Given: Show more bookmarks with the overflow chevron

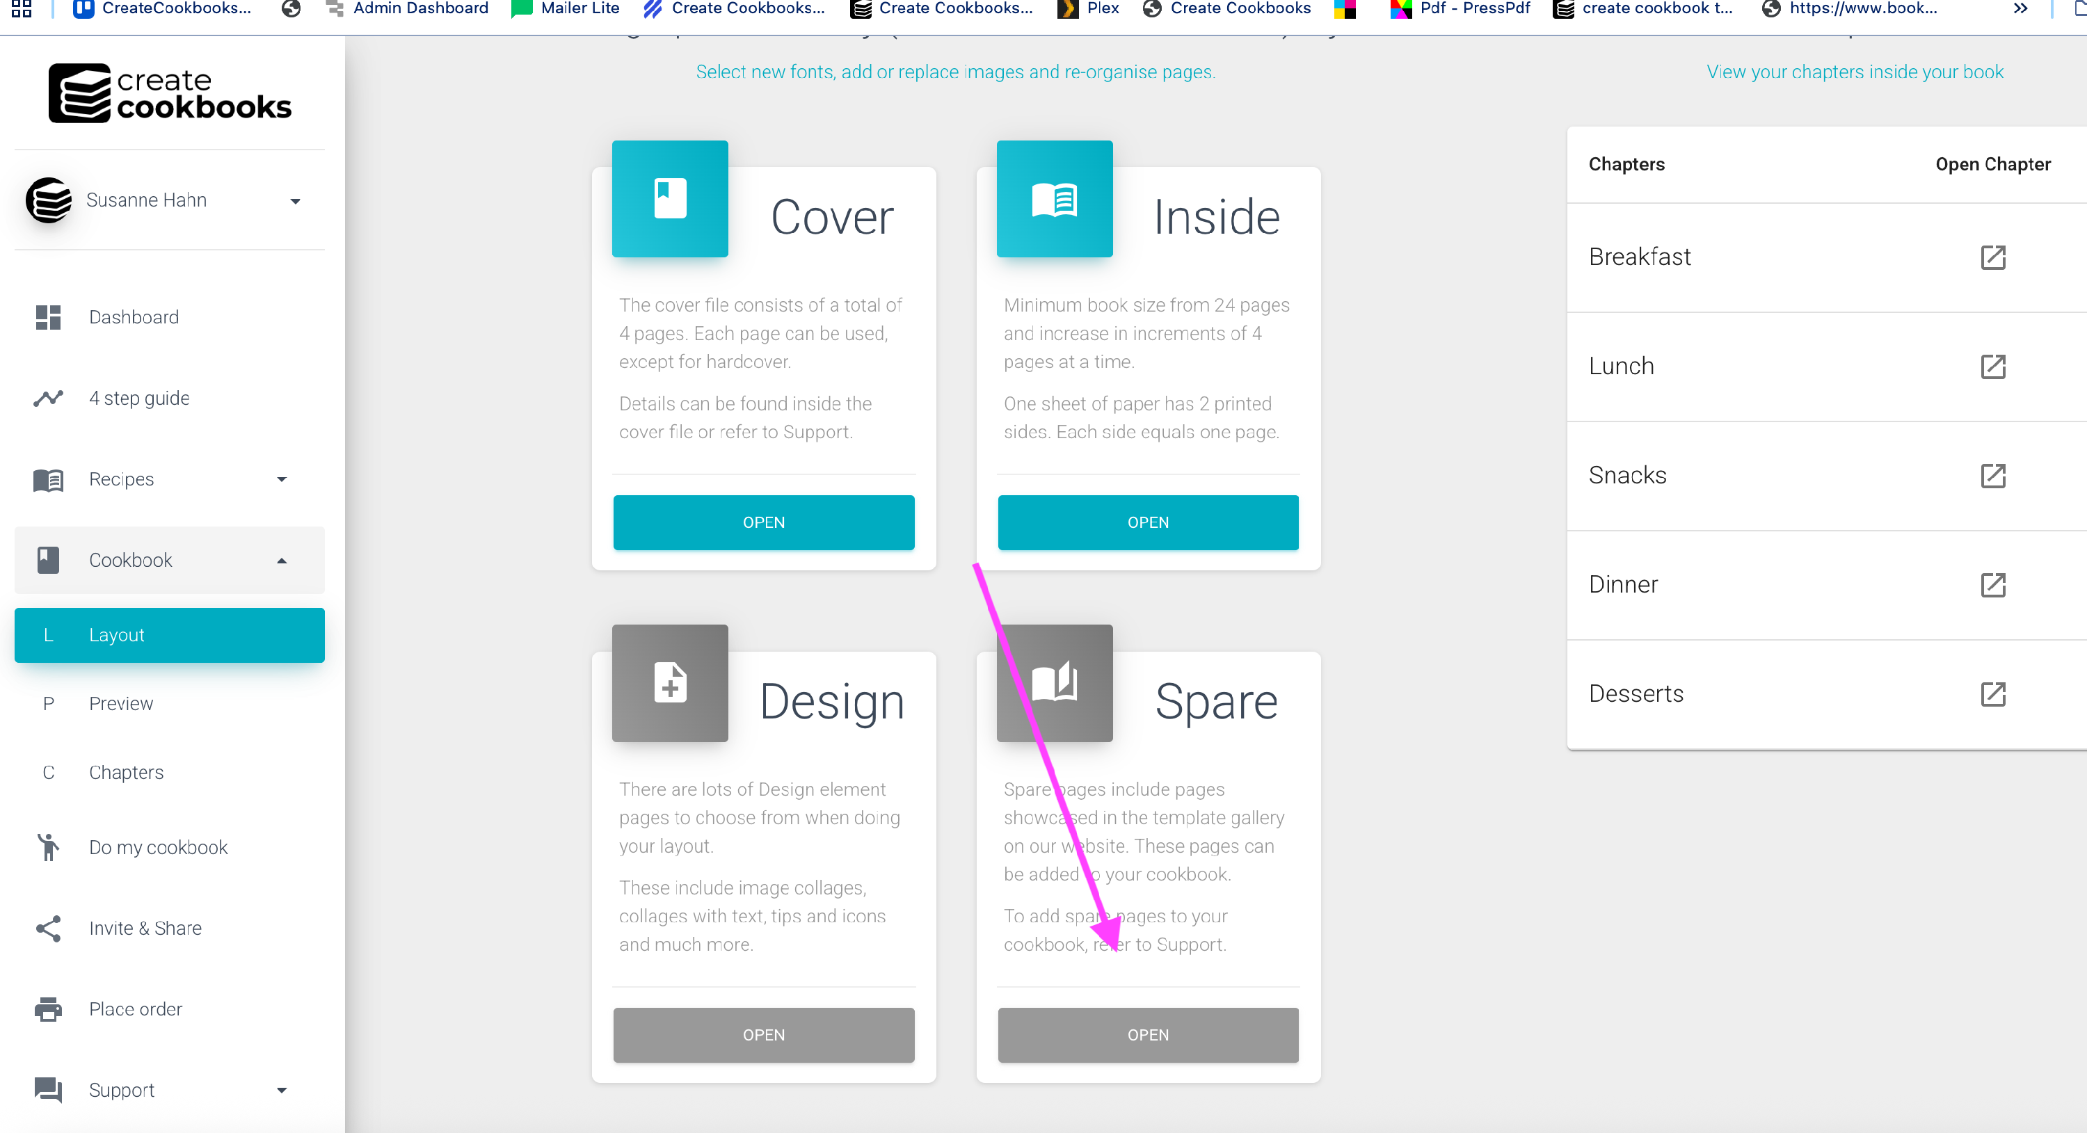Looking at the screenshot, I should coord(2020,8).
